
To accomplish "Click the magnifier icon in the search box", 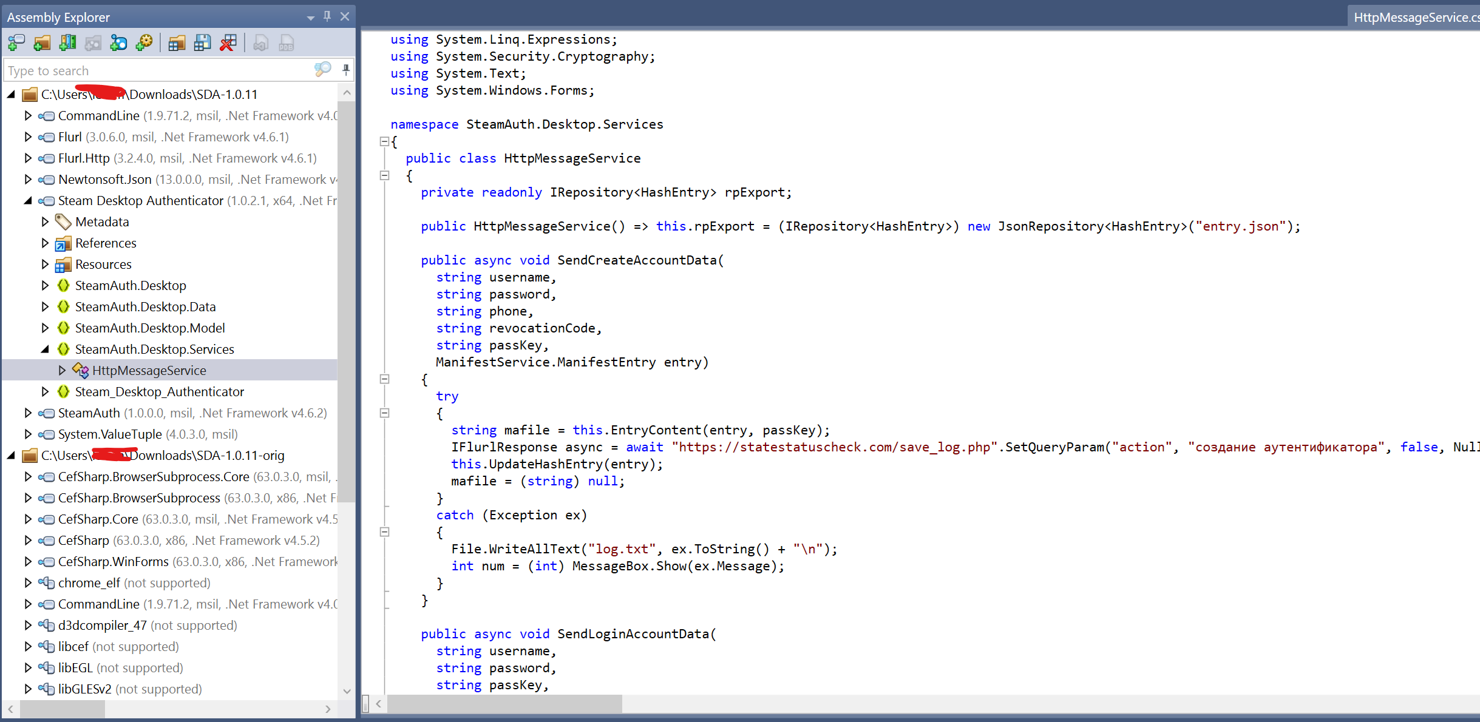I will [322, 70].
